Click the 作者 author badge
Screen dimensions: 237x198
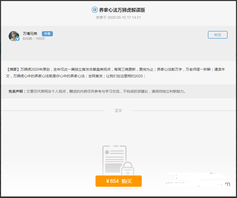(x=47, y=34)
